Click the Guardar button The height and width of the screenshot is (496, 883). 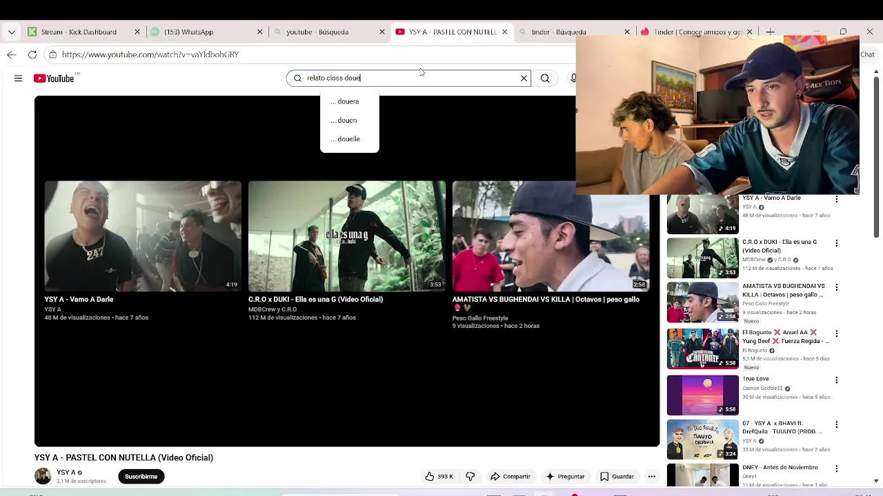point(617,476)
